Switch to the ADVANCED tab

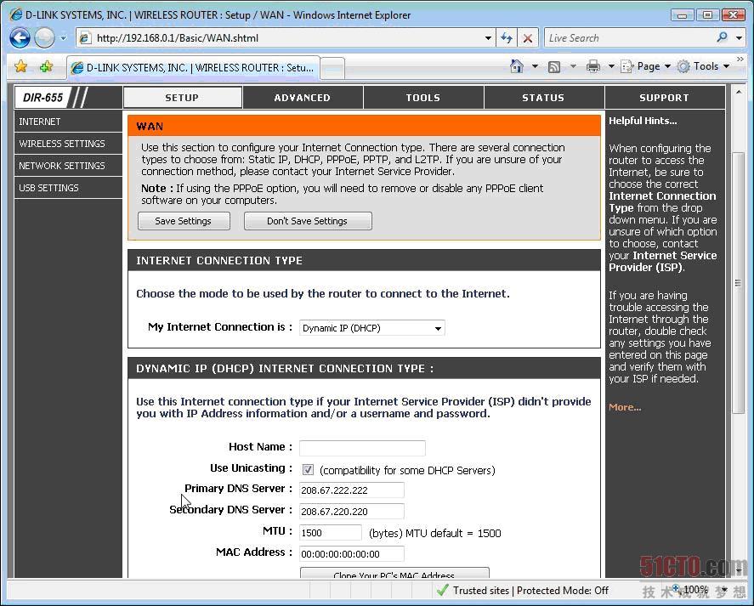click(303, 98)
